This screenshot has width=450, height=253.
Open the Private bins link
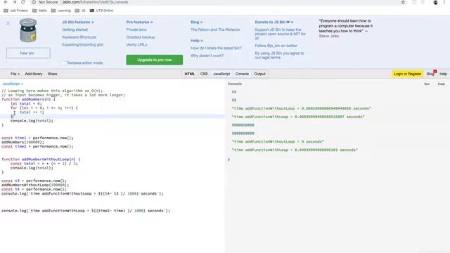[x=136, y=30]
